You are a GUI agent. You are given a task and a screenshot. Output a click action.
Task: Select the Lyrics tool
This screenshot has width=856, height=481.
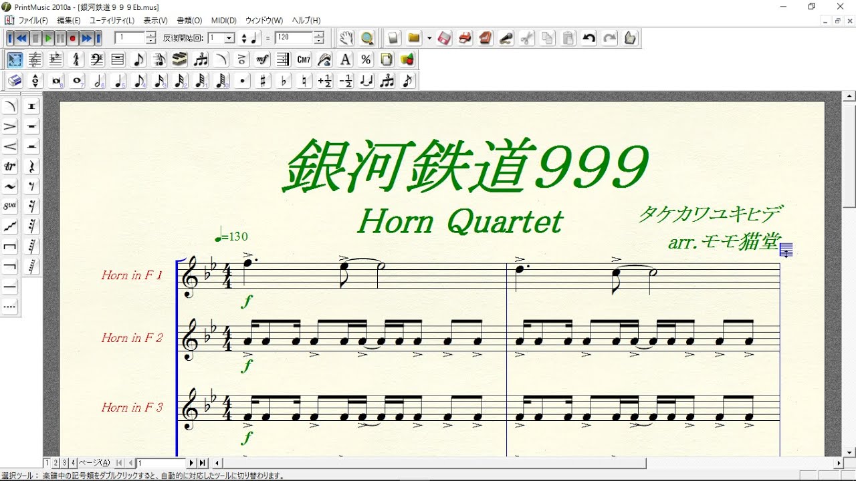(325, 59)
